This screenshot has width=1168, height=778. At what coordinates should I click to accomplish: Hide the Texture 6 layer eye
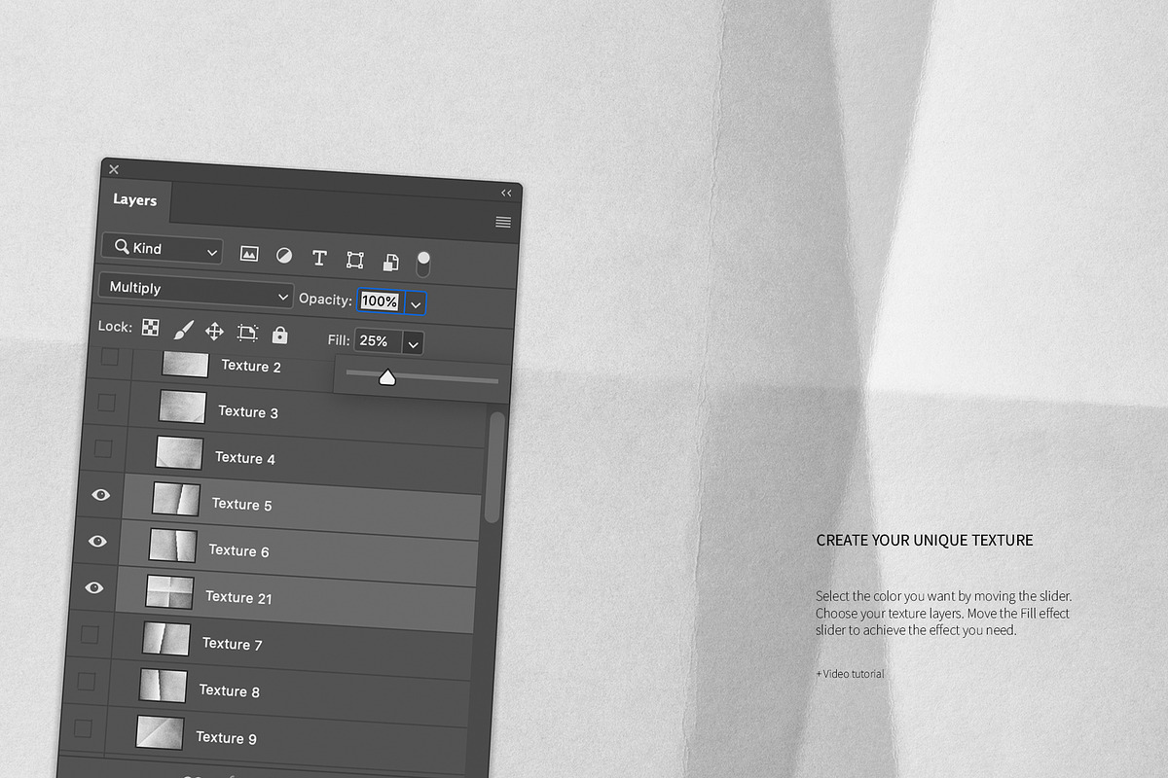[97, 541]
